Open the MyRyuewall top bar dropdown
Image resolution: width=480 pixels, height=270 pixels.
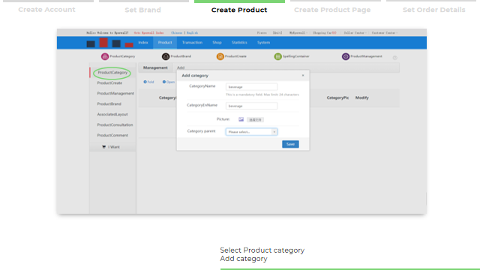pos(298,33)
